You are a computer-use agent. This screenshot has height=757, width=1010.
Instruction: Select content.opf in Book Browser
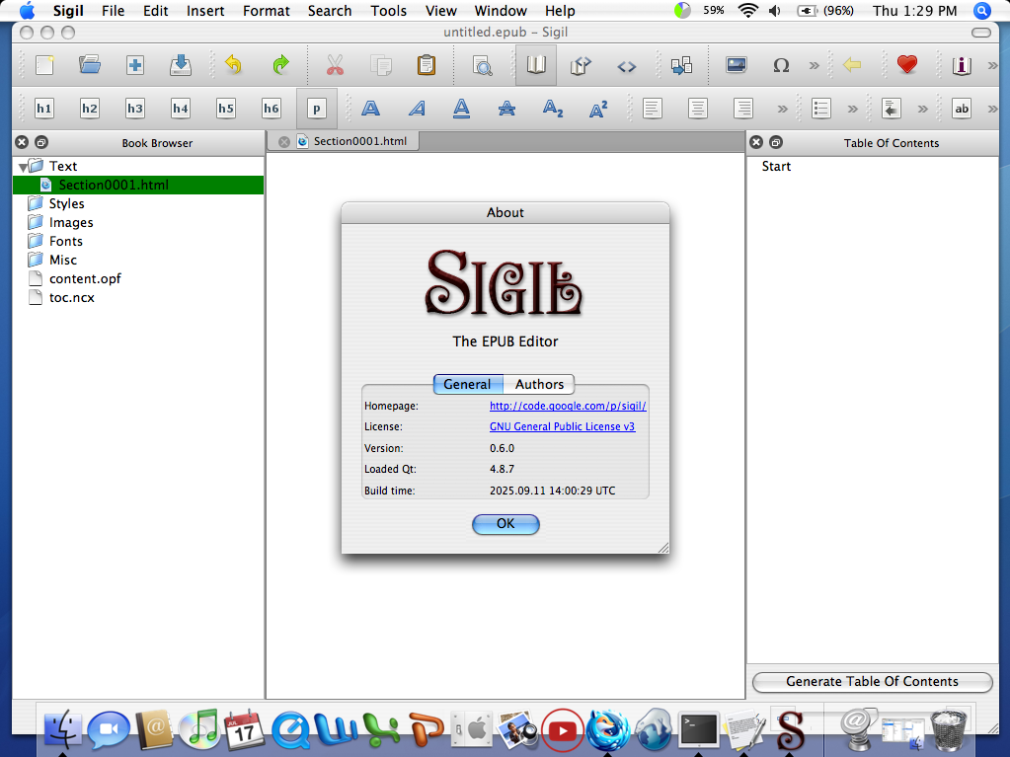(x=85, y=278)
